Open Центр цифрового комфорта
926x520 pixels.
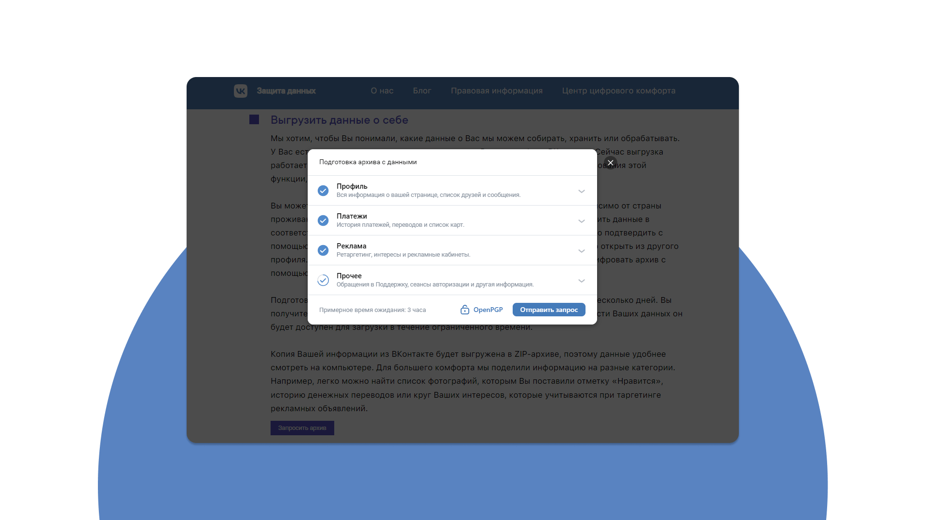(619, 91)
